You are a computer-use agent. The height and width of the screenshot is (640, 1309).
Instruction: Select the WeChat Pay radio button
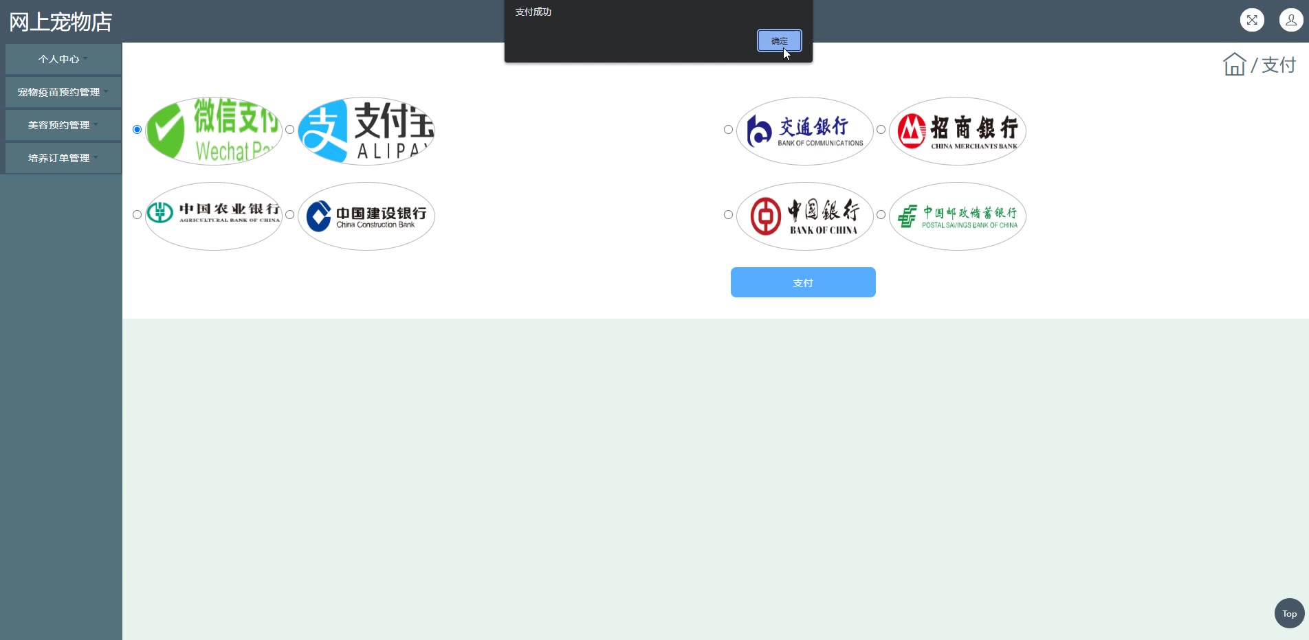[137, 129]
